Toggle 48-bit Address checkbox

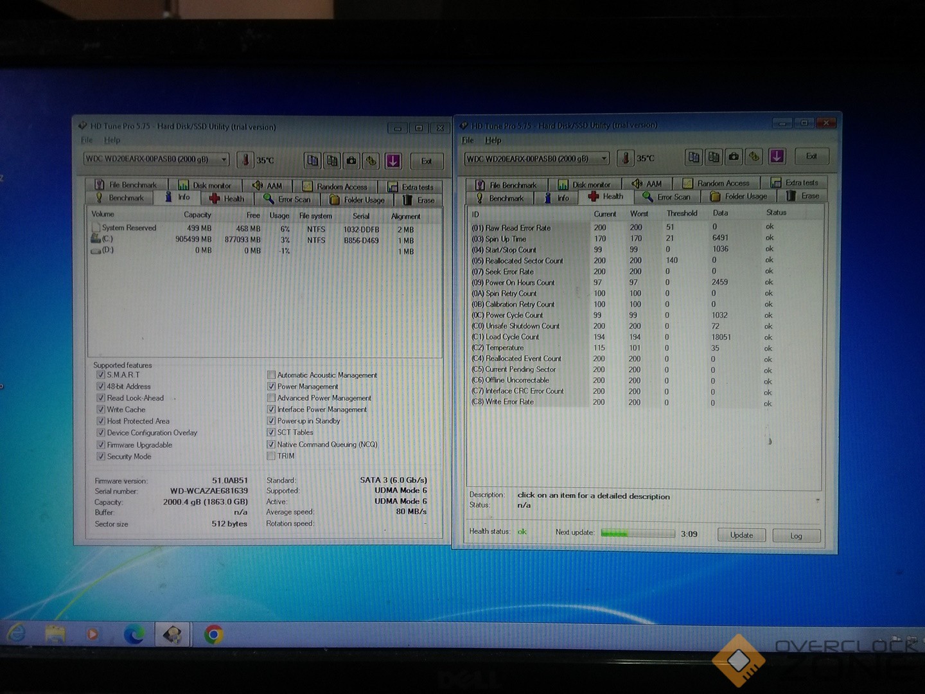tap(101, 386)
